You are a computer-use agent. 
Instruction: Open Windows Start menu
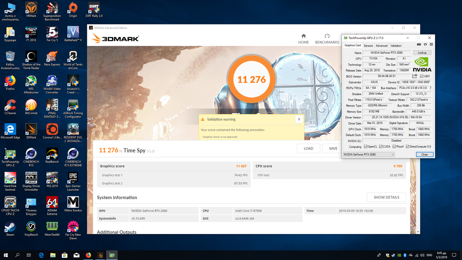pyautogui.click(x=6, y=255)
